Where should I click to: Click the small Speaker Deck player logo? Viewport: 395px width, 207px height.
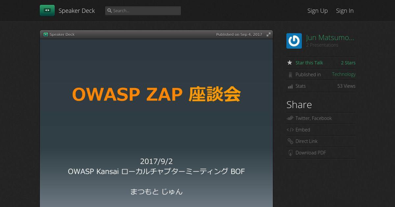tap(46, 34)
